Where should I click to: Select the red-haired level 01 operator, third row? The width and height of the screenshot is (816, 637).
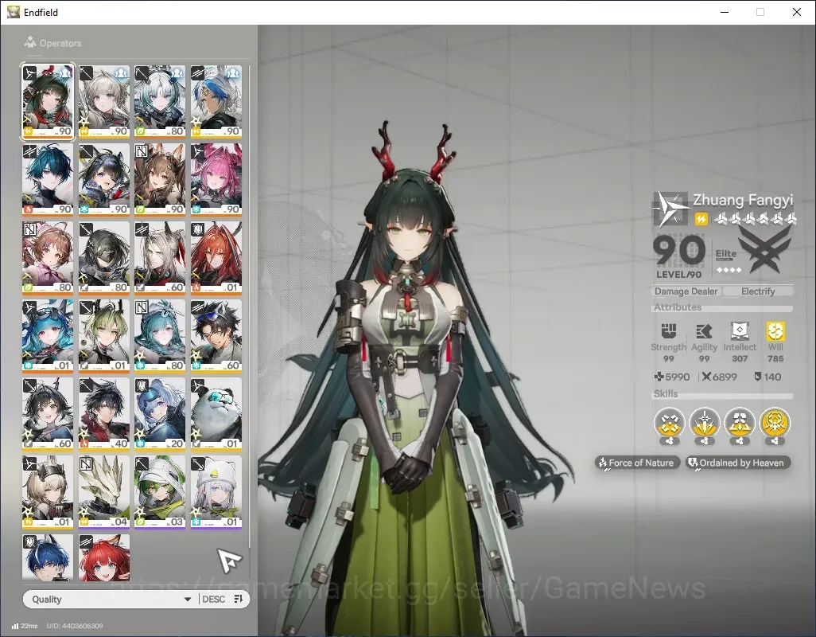coord(216,258)
